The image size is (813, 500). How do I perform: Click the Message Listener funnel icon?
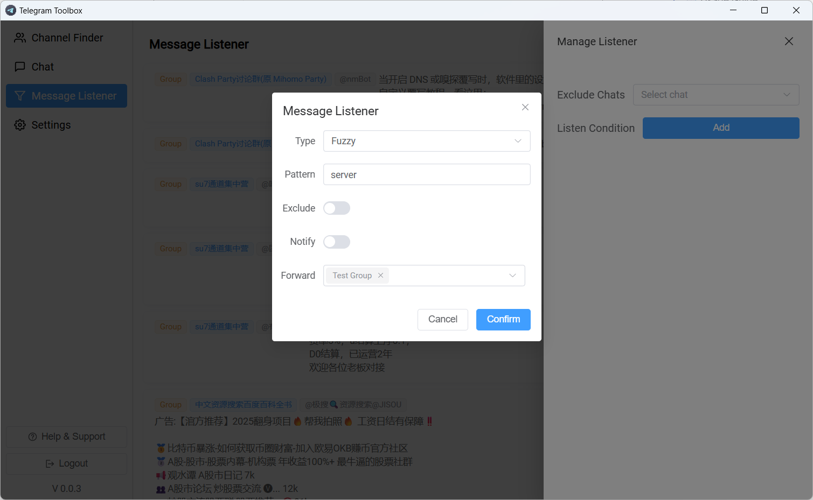coord(20,96)
